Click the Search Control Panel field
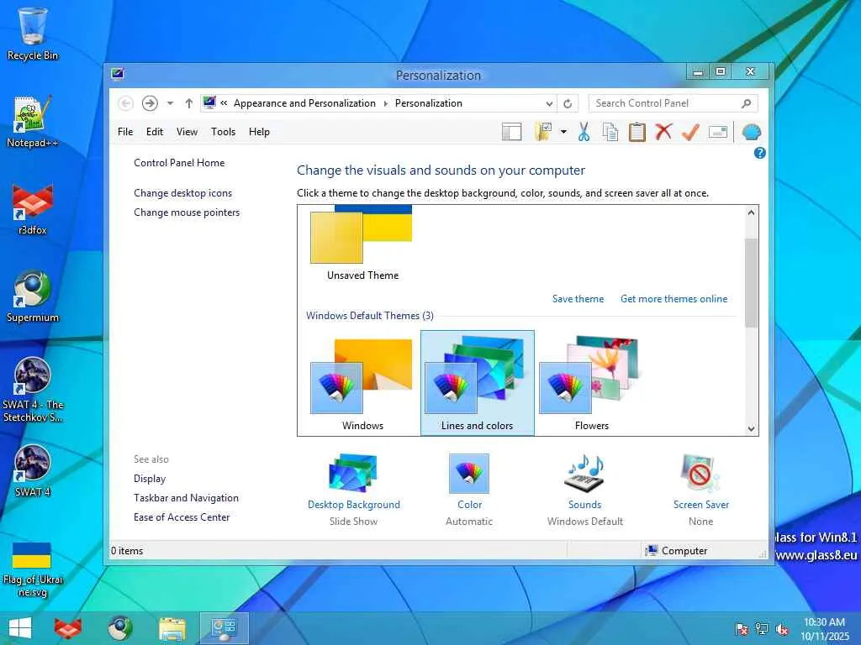861x645 pixels. 673,103
